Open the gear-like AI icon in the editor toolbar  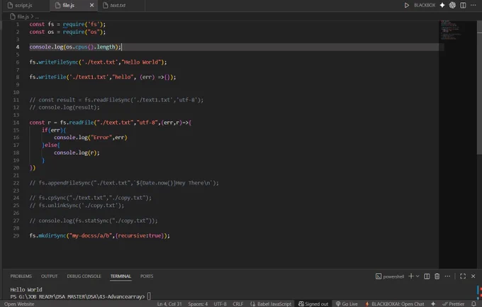point(452,5)
